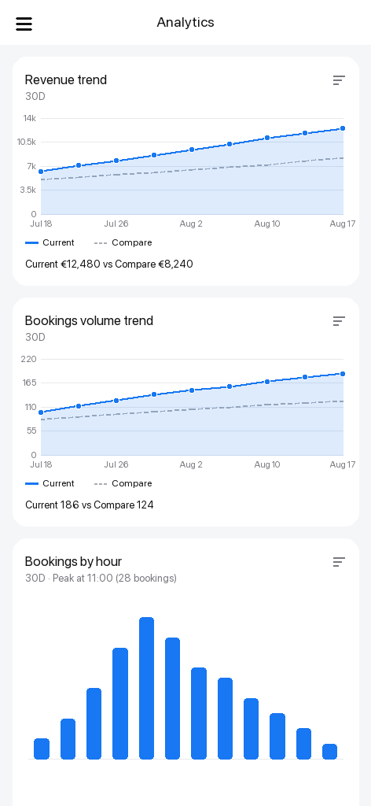Click the 30D label under Bookings volume trend
The image size is (371, 806).
pos(35,337)
